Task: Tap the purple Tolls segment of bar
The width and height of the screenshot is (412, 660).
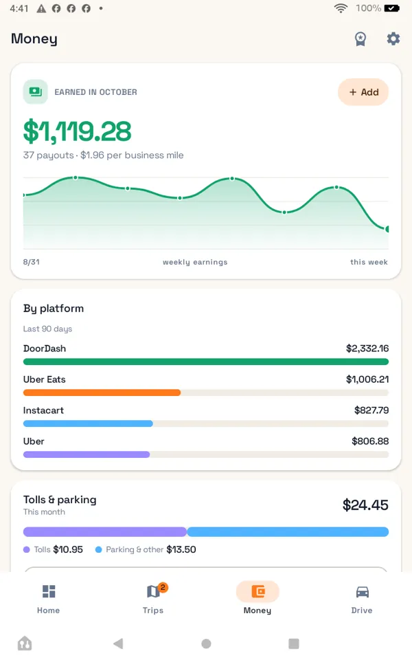Action: (104, 531)
